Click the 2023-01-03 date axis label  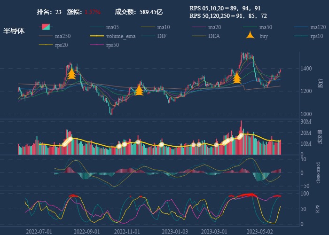(x=175, y=232)
